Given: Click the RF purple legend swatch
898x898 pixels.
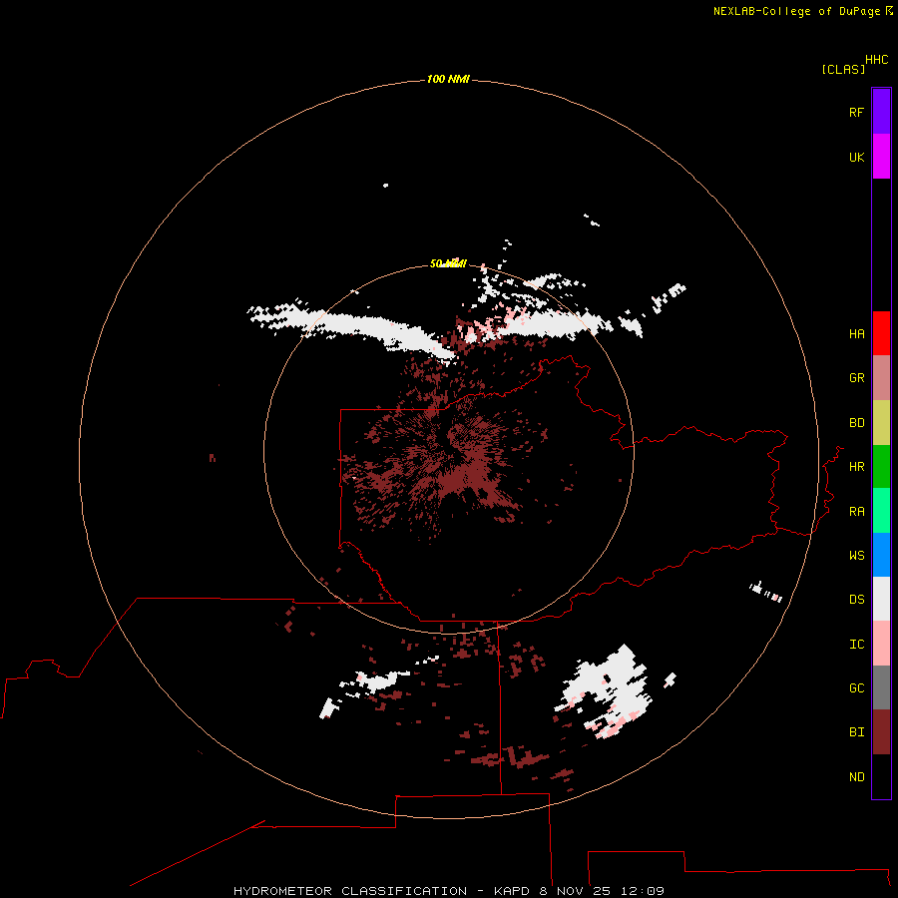Looking at the screenshot, I should (881, 112).
